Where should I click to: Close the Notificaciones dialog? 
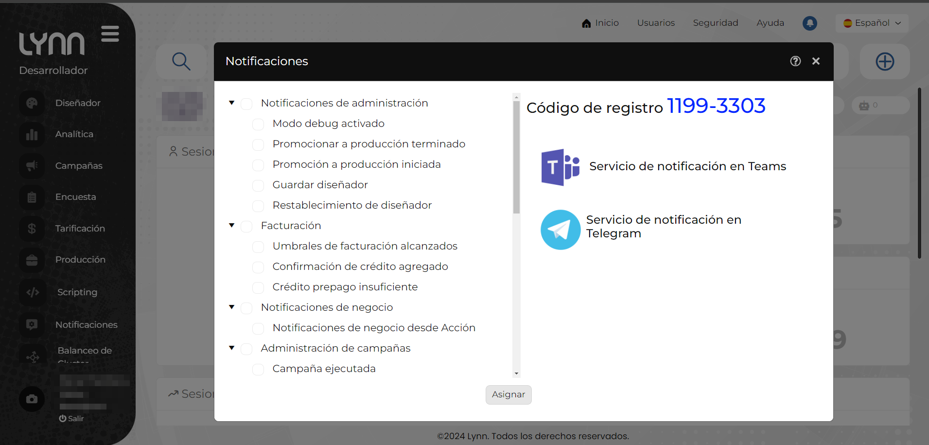coord(816,61)
